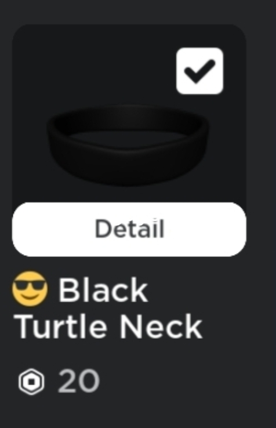Click the Robux currency icon
This screenshot has width=276, height=428.
point(31,382)
